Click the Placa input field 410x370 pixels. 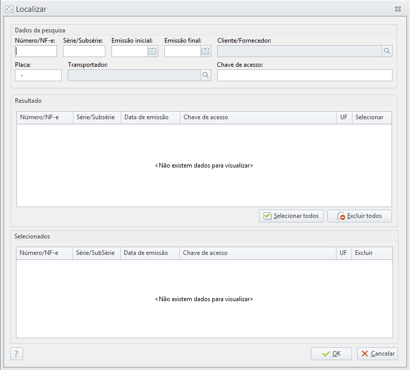(x=38, y=76)
